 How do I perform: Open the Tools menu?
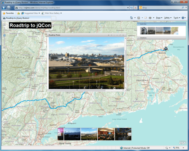pyautogui.click(x=177, y=18)
